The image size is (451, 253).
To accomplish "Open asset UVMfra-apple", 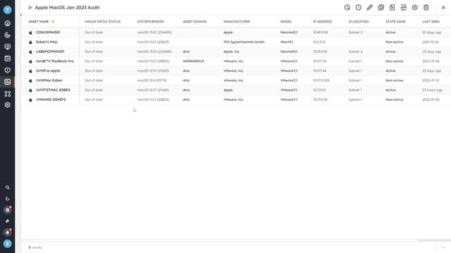I will coord(48,70).
